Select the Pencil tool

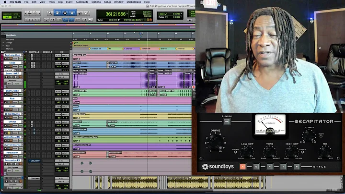tap(87, 13)
